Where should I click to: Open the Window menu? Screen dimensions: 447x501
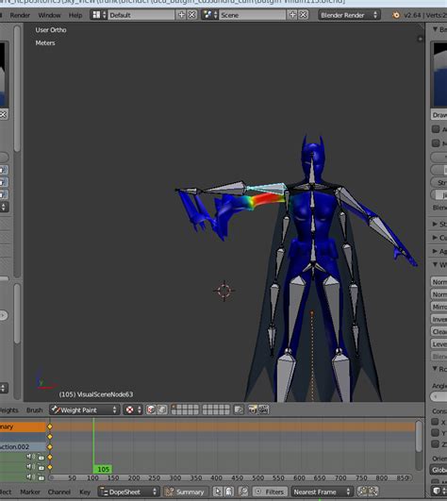point(49,15)
